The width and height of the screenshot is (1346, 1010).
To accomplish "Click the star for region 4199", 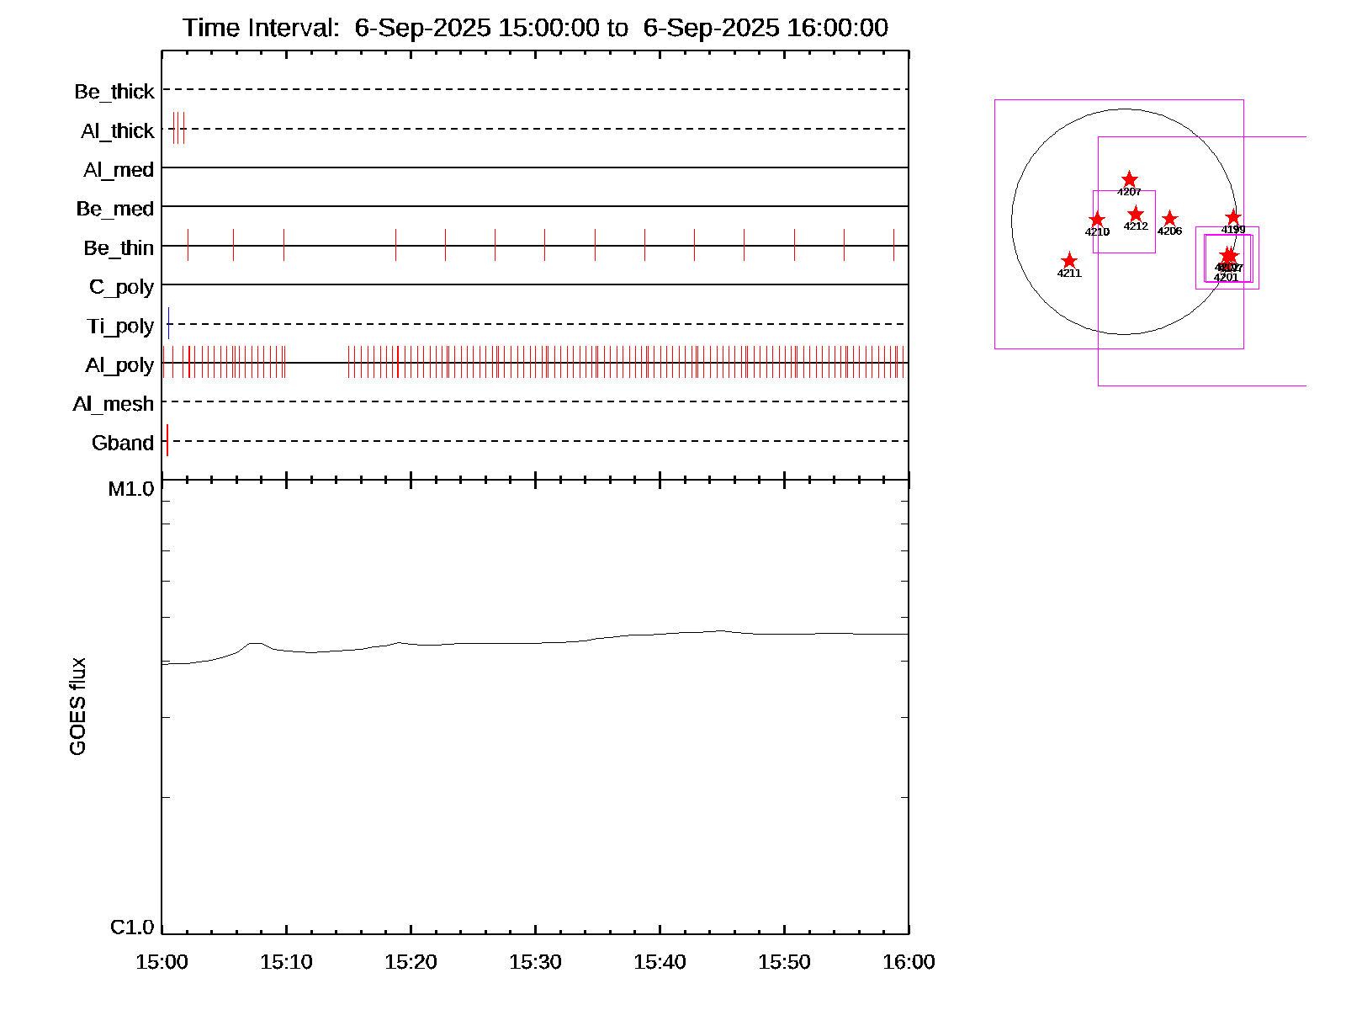I will [1233, 217].
